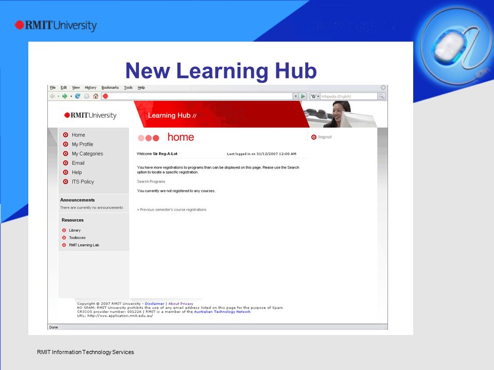Open Previous semester's course registrations link
The image size is (494, 370).
pos(172,210)
